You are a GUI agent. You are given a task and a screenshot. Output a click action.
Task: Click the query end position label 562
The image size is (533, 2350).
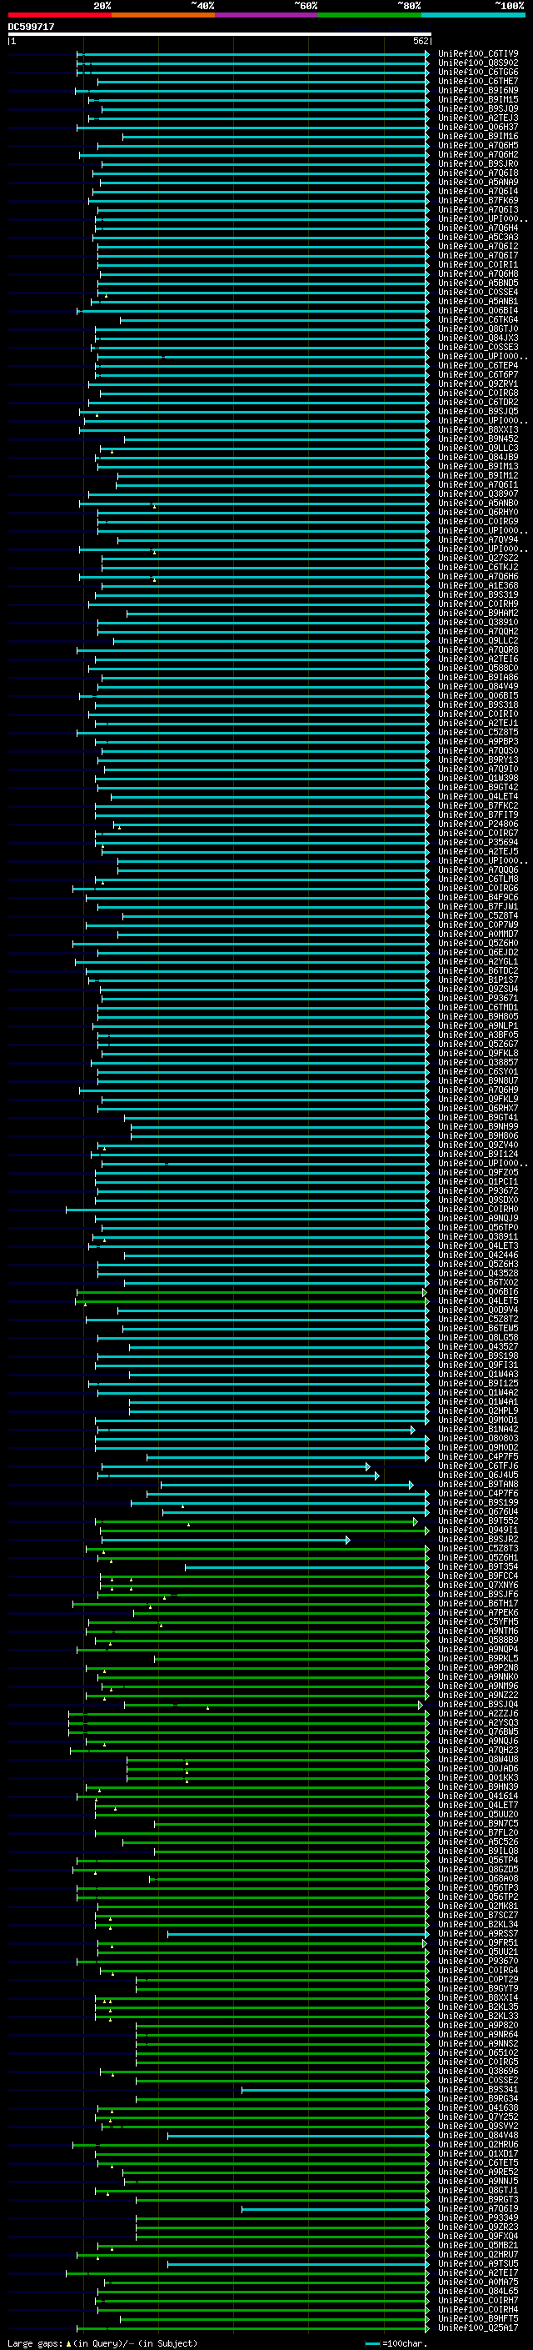421,41
